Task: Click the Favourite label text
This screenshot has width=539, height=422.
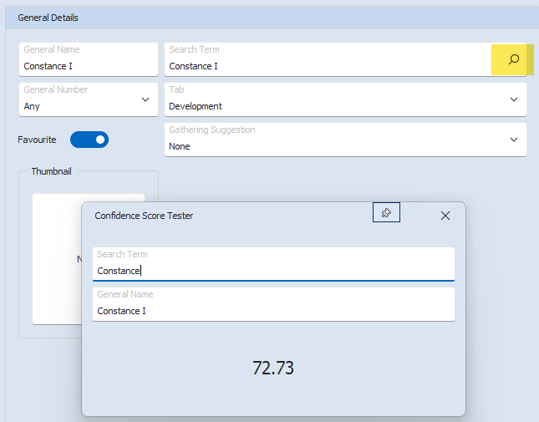Action: (37, 140)
